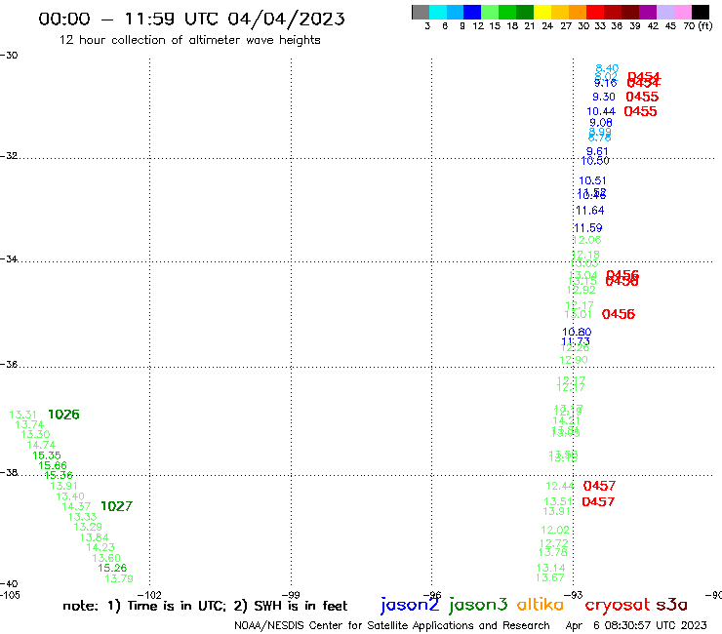Click the 10.44 wave height value
The height and width of the screenshot is (634, 722).
pos(601,111)
